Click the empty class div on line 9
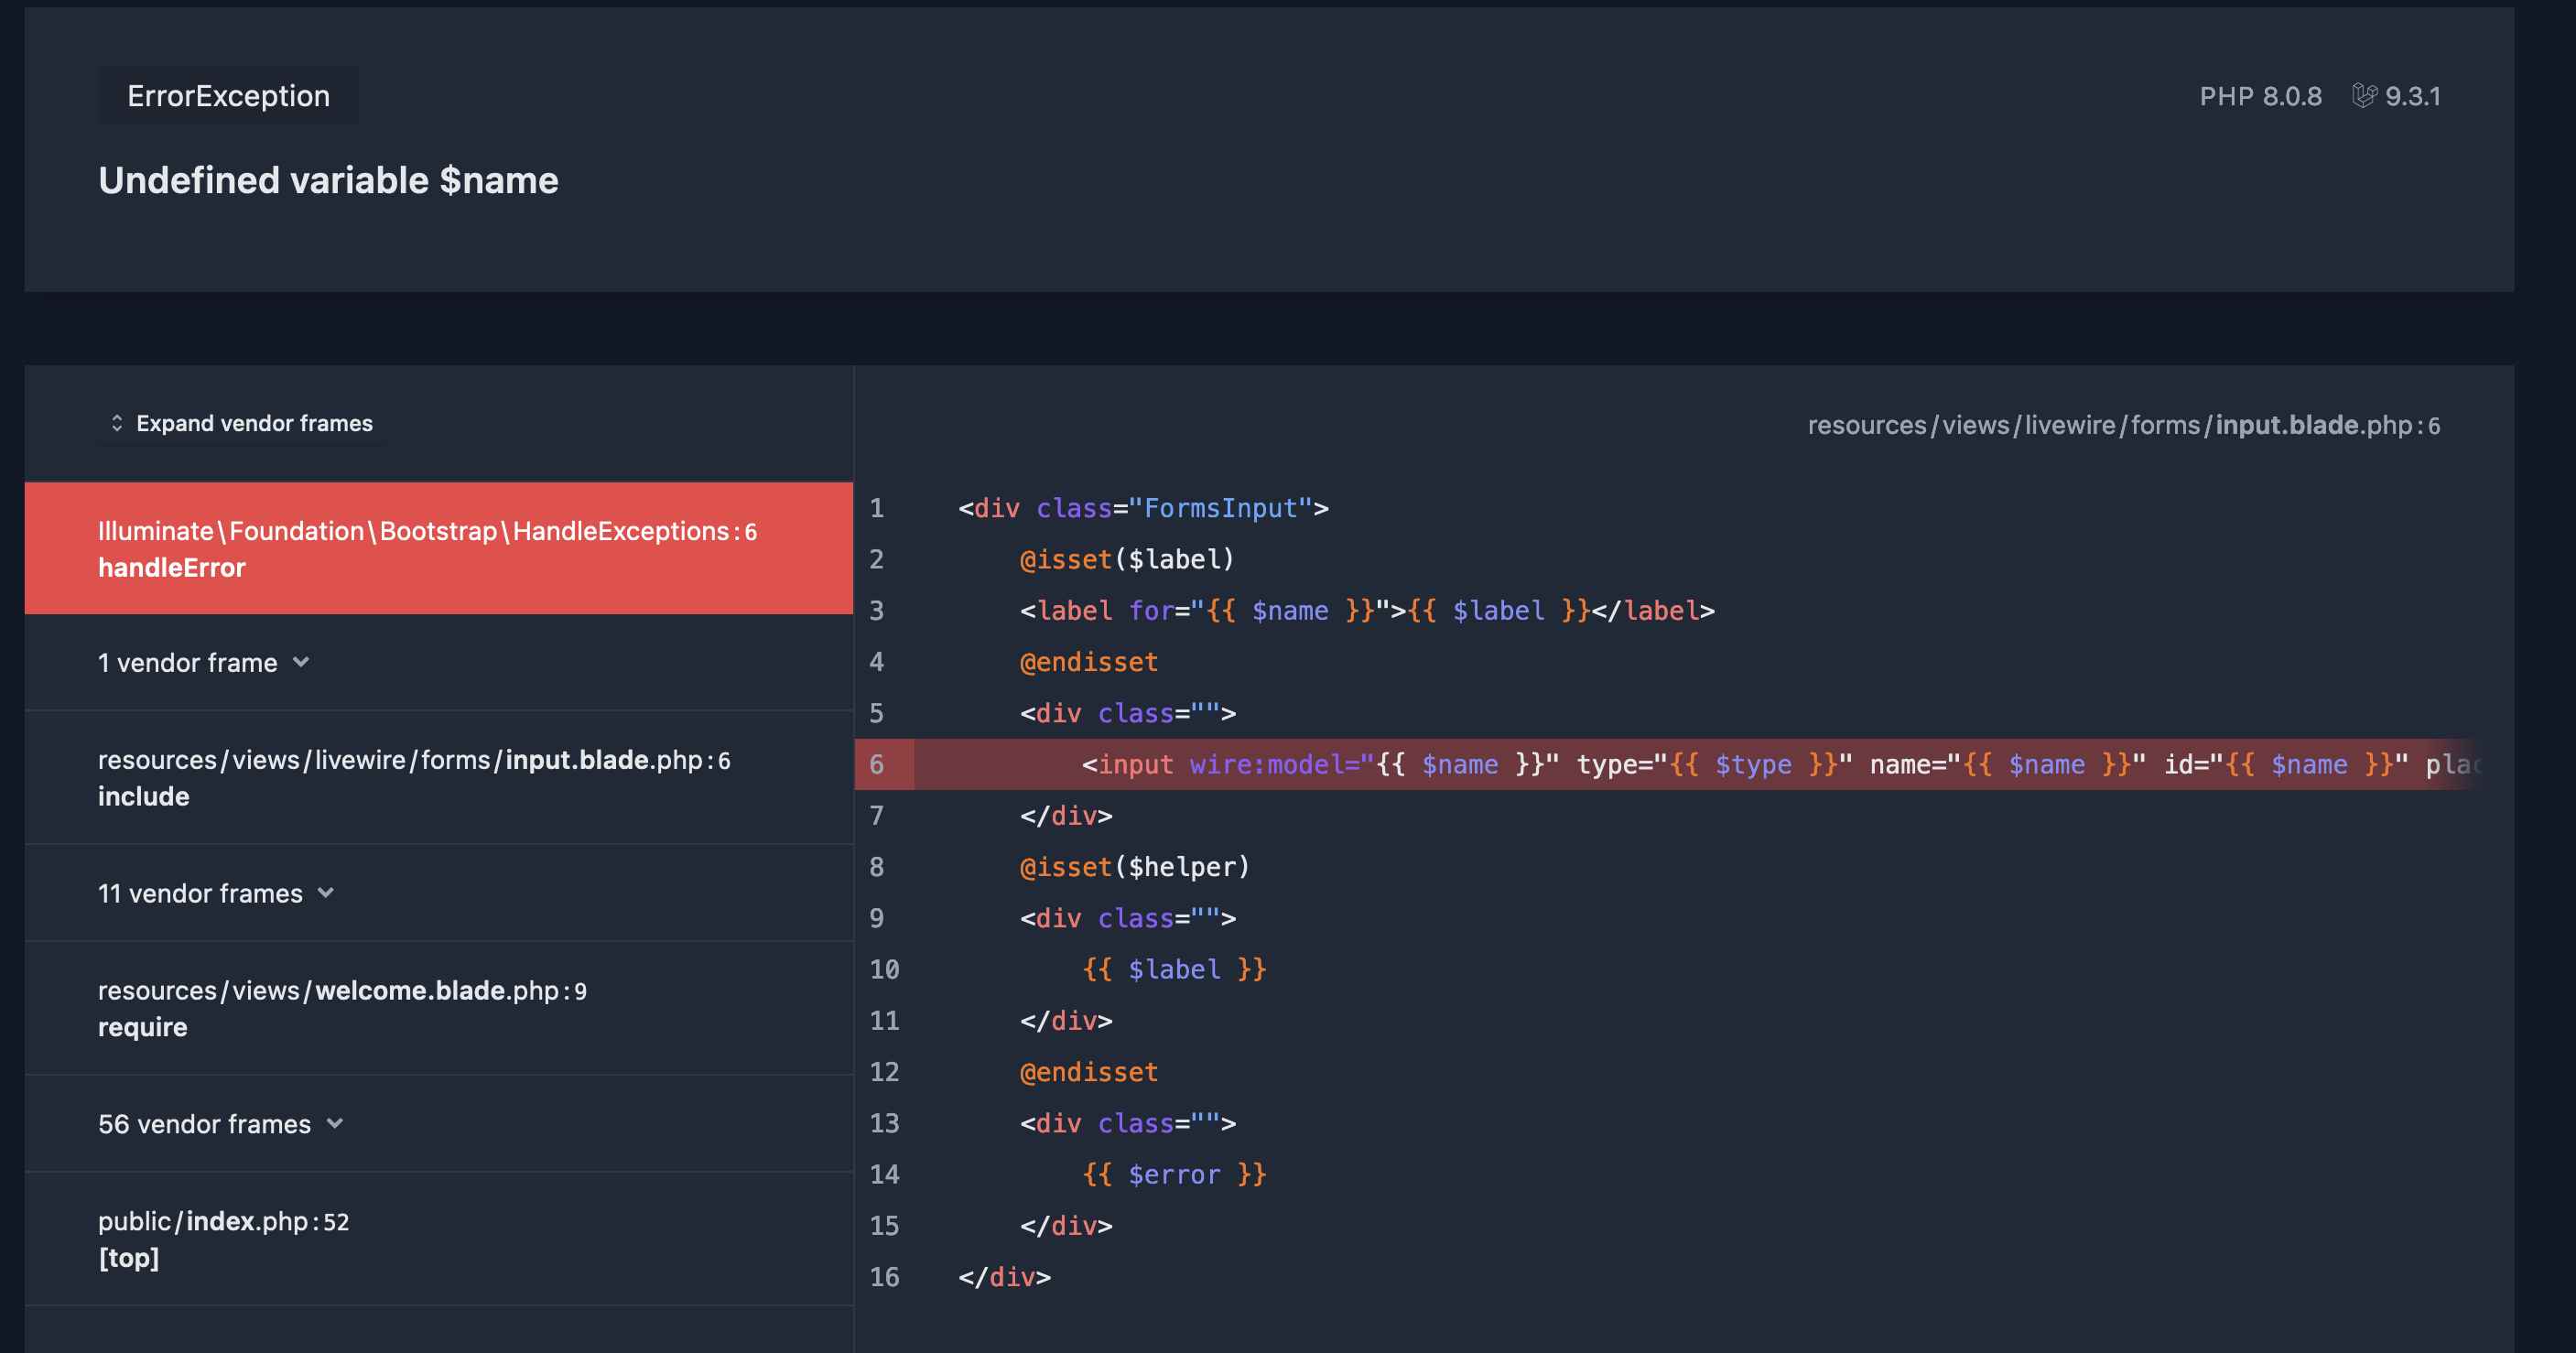 tap(1128, 919)
